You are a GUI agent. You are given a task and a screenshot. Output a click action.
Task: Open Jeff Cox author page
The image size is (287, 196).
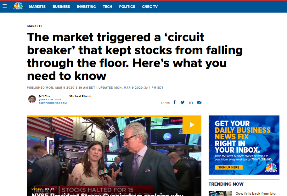[x=44, y=96]
